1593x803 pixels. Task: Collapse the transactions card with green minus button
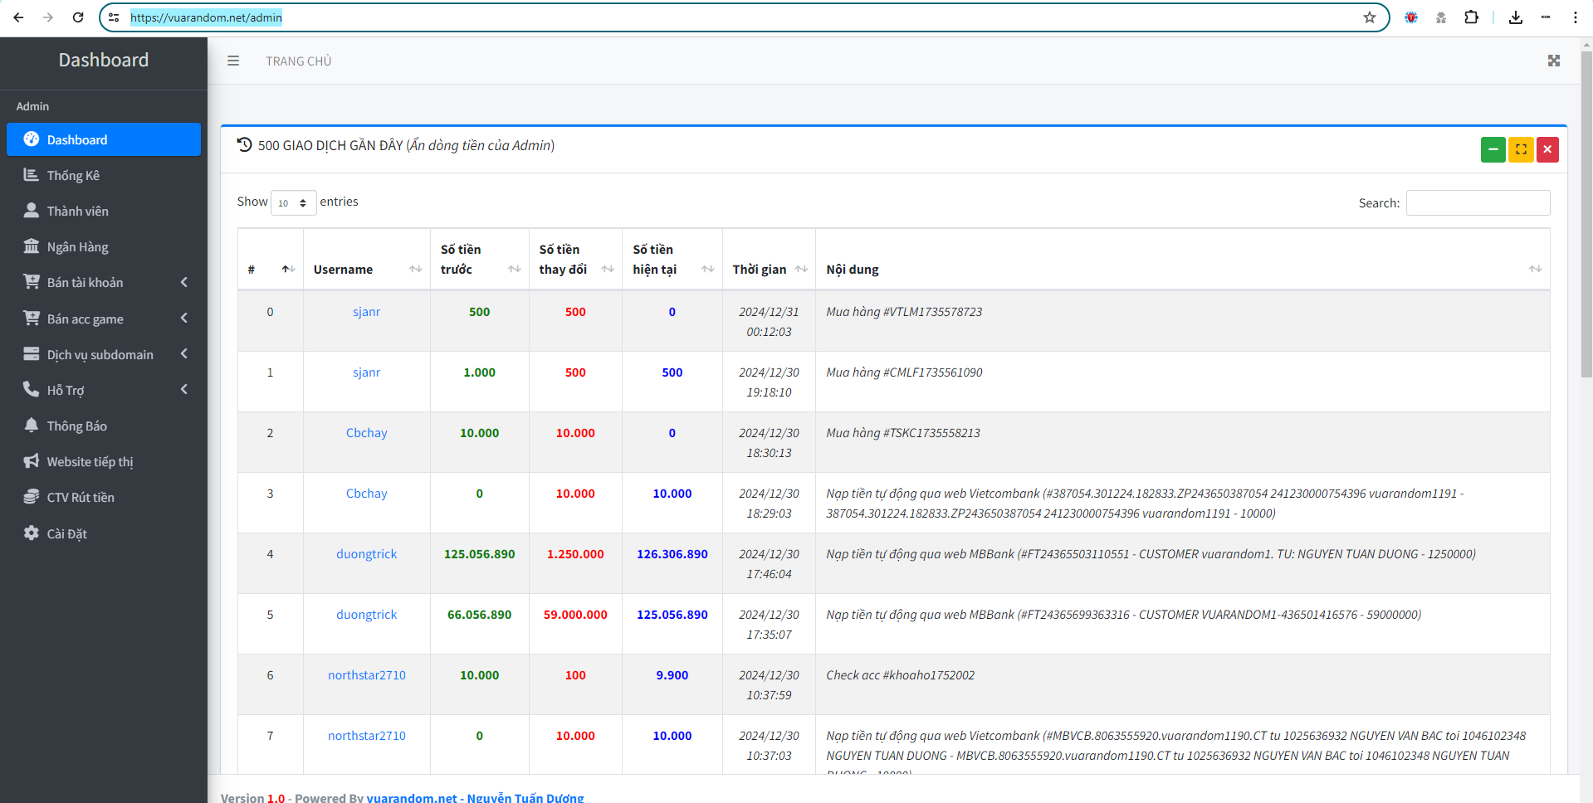(x=1493, y=149)
